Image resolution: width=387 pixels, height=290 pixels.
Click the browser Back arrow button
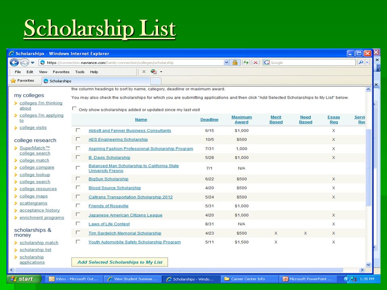click(x=15, y=63)
